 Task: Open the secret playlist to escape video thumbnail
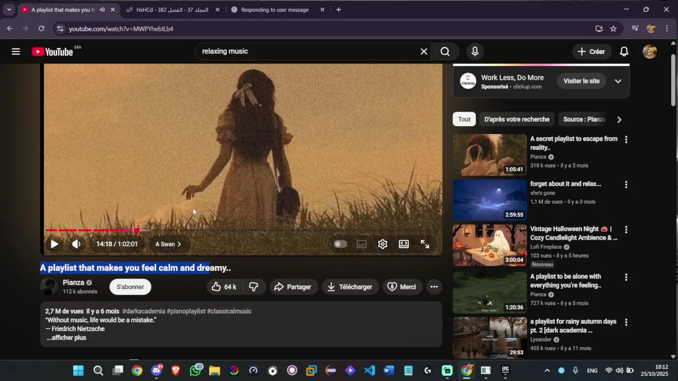coord(490,155)
